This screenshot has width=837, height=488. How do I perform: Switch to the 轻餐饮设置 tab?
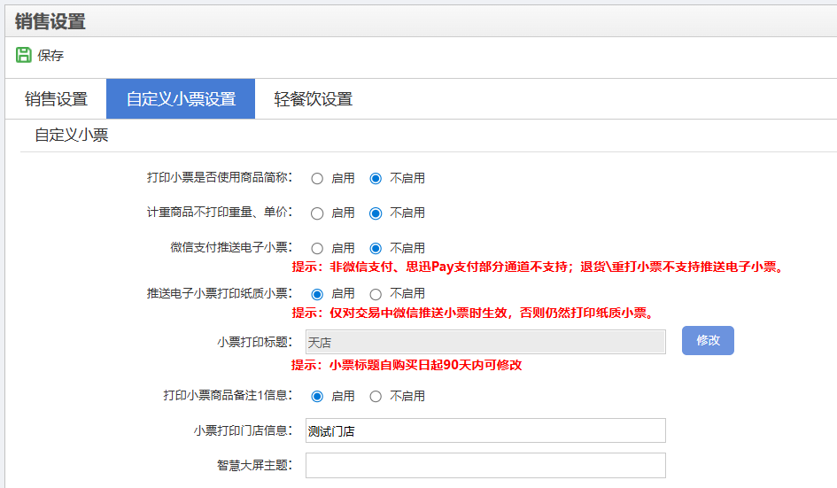point(313,99)
